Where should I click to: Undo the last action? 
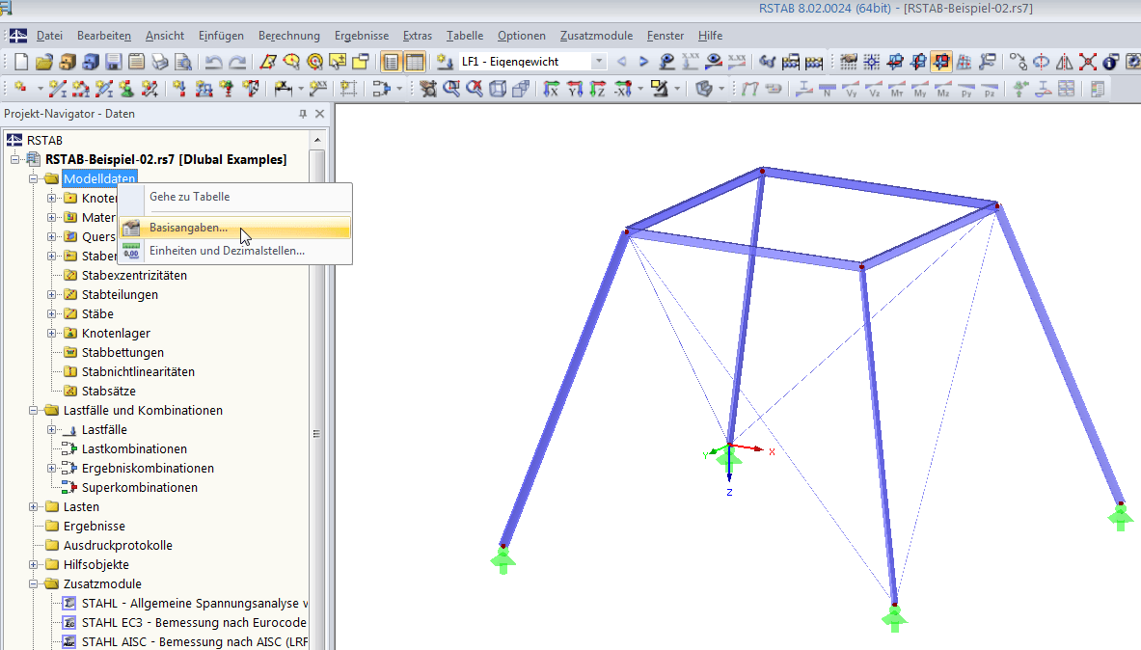(213, 62)
